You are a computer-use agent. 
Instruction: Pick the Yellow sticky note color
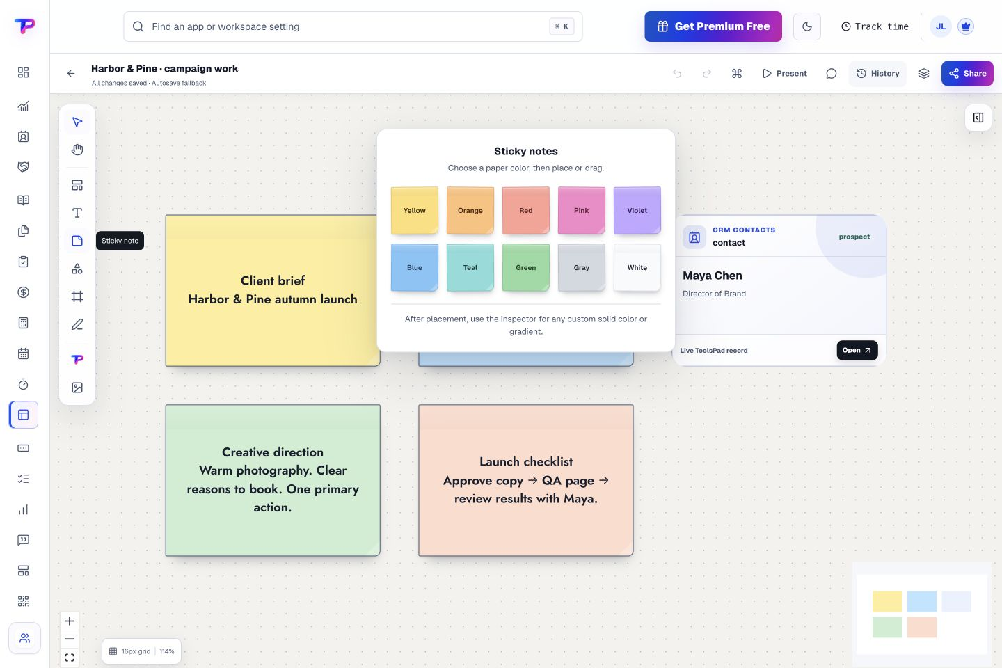415,210
